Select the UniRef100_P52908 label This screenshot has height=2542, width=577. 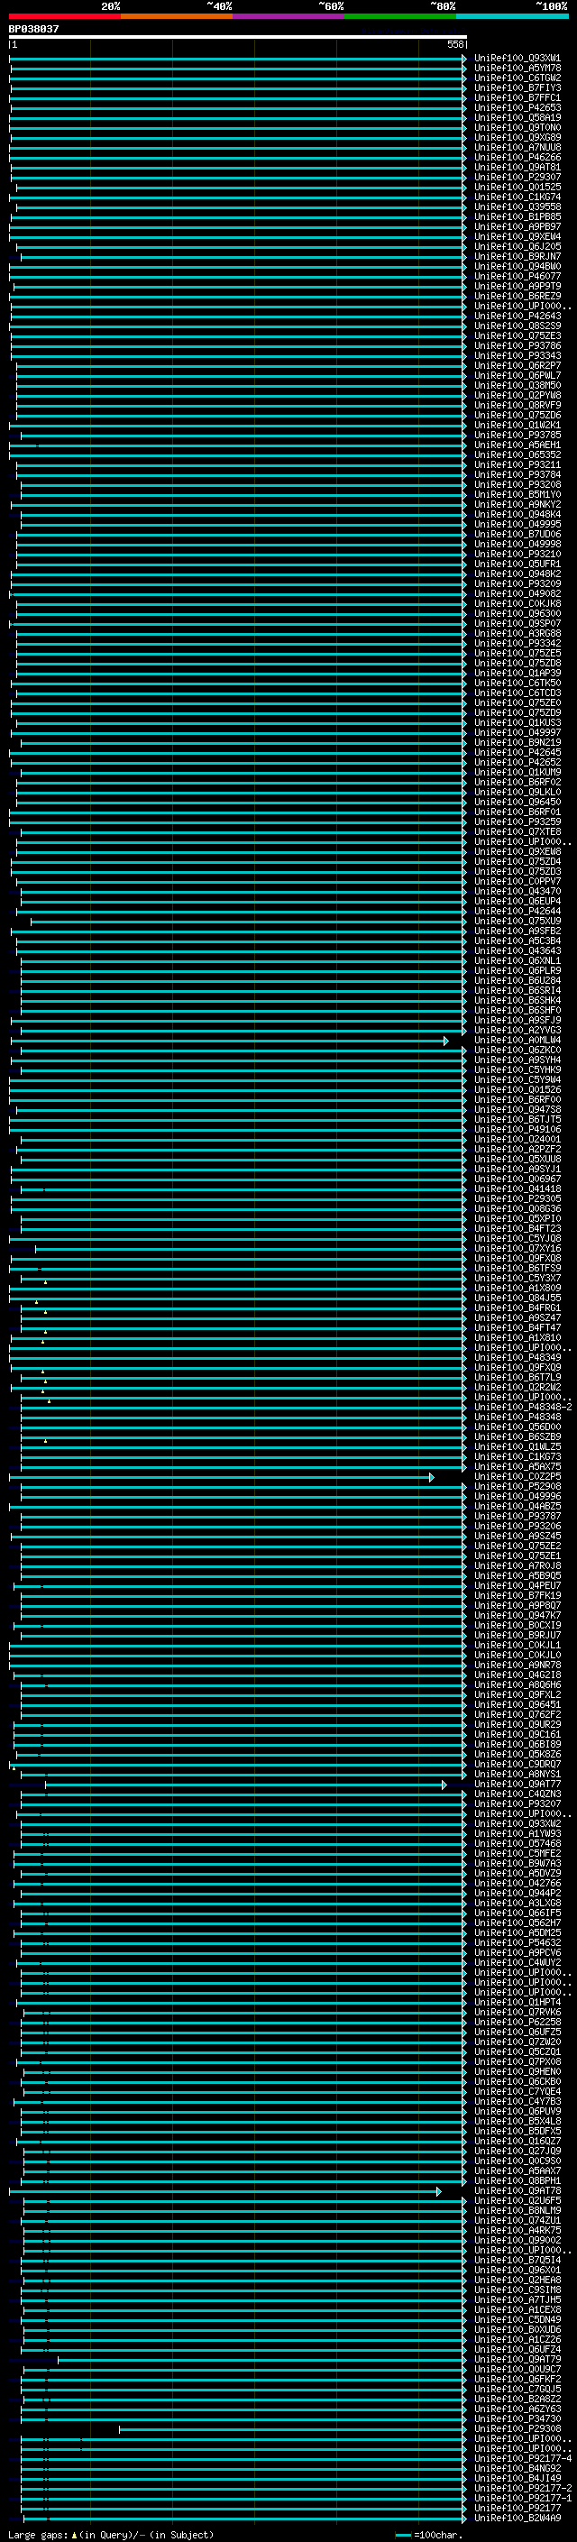tap(517, 1486)
